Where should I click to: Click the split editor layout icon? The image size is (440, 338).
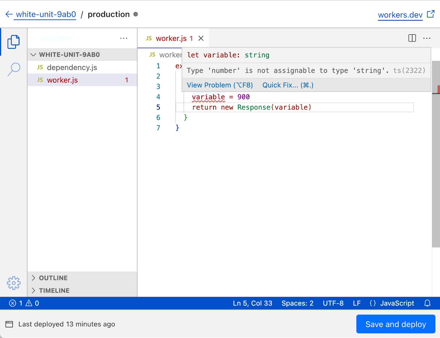pos(412,38)
